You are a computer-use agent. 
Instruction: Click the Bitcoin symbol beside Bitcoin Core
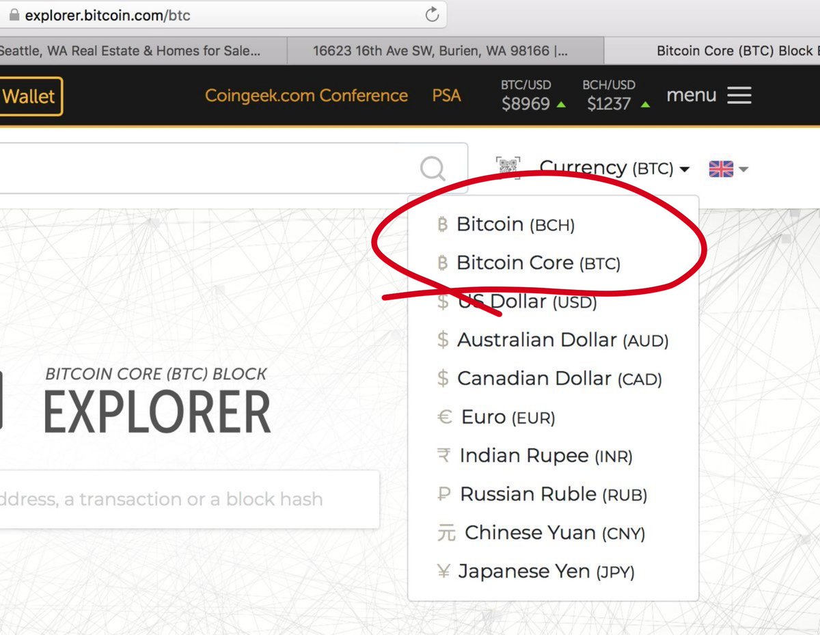point(442,263)
